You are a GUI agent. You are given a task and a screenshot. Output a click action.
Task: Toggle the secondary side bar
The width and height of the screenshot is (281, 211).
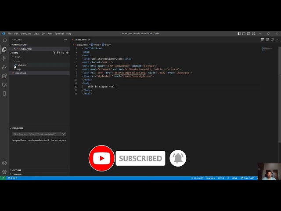coord(249,33)
